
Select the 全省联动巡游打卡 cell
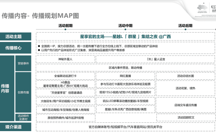click(66, 76)
